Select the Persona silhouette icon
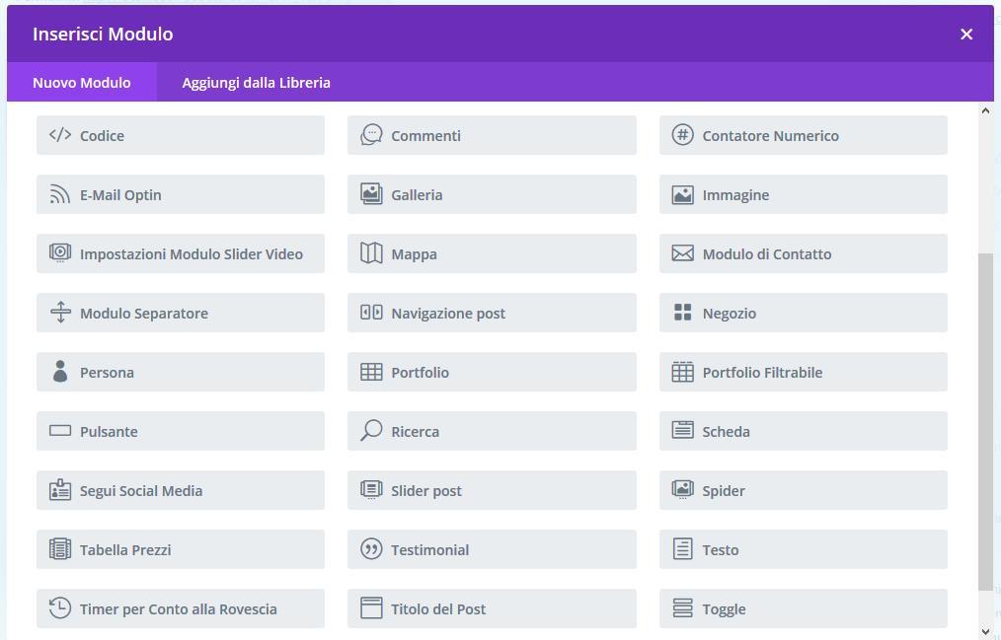 60,372
